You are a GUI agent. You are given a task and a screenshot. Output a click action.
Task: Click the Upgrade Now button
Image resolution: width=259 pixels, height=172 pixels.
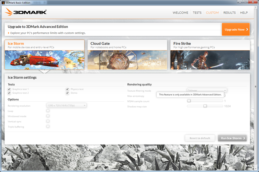[x=236, y=29]
